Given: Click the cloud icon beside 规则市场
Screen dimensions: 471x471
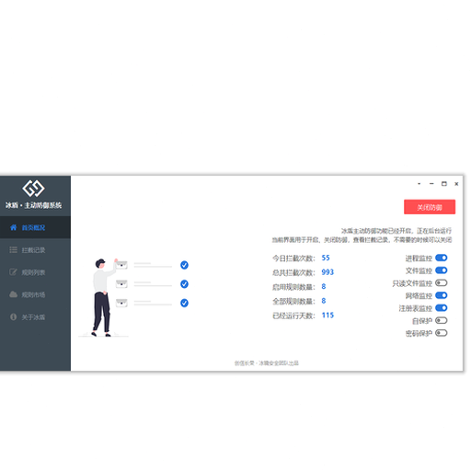Looking at the screenshot, I should pyautogui.click(x=13, y=294).
